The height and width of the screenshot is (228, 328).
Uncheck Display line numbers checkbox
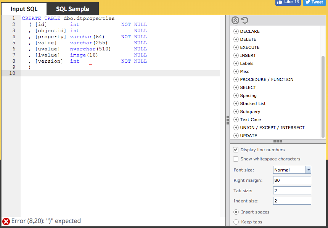(236, 150)
